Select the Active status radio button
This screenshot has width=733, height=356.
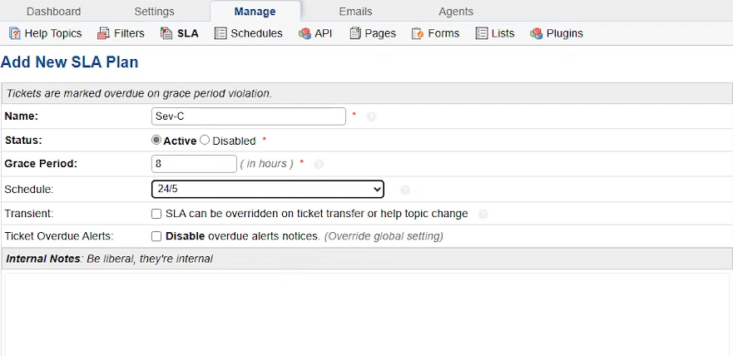click(x=156, y=141)
